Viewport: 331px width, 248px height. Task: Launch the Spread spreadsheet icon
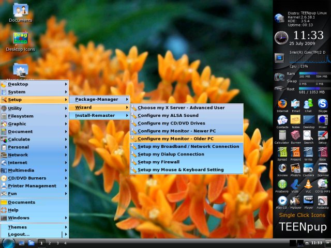(282, 152)
